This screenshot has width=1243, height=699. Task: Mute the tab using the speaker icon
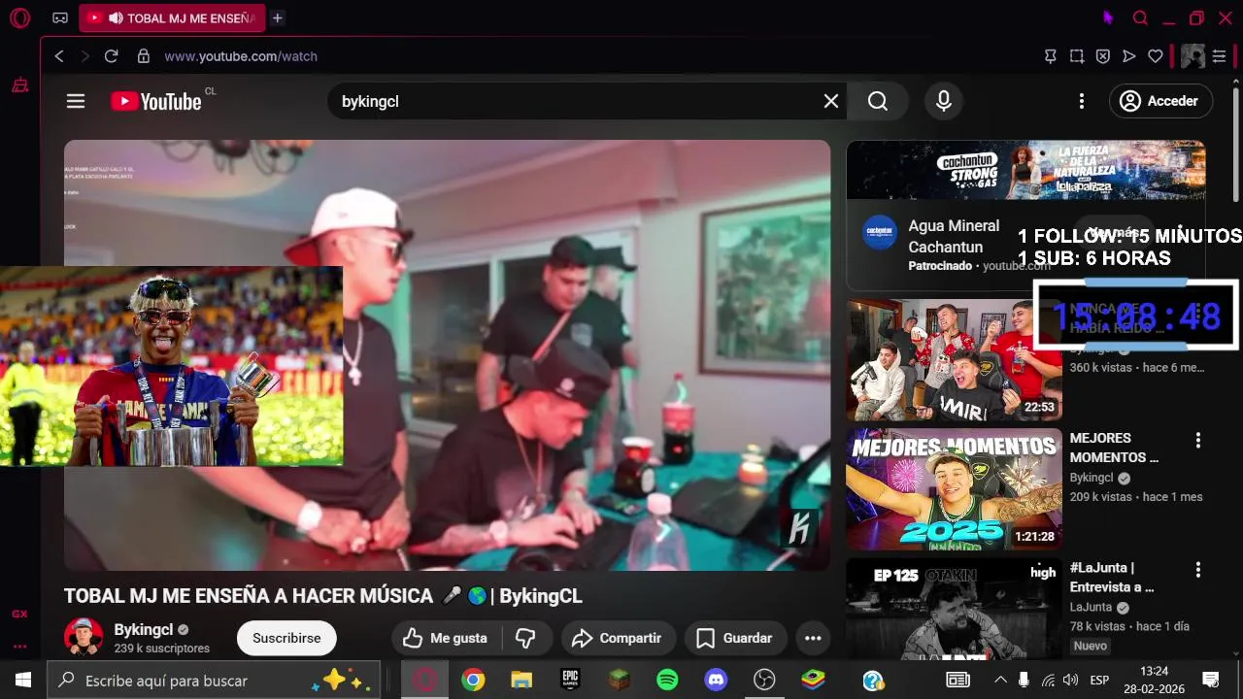[116, 17]
